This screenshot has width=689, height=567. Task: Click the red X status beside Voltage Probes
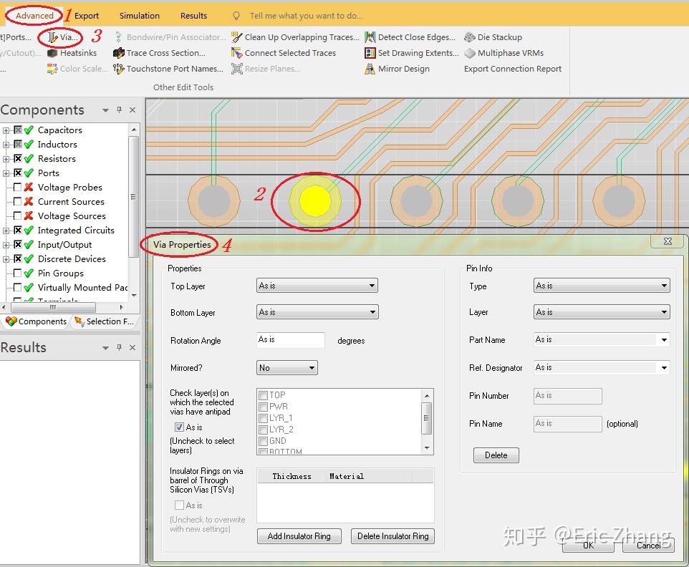click(29, 188)
